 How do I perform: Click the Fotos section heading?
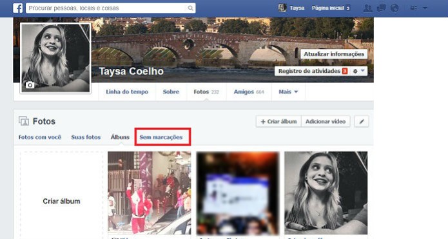pos(44,121)
